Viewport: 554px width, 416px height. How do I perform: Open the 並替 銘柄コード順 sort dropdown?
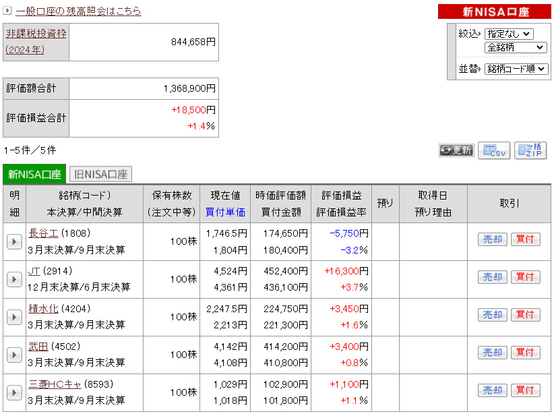[516, 69]
